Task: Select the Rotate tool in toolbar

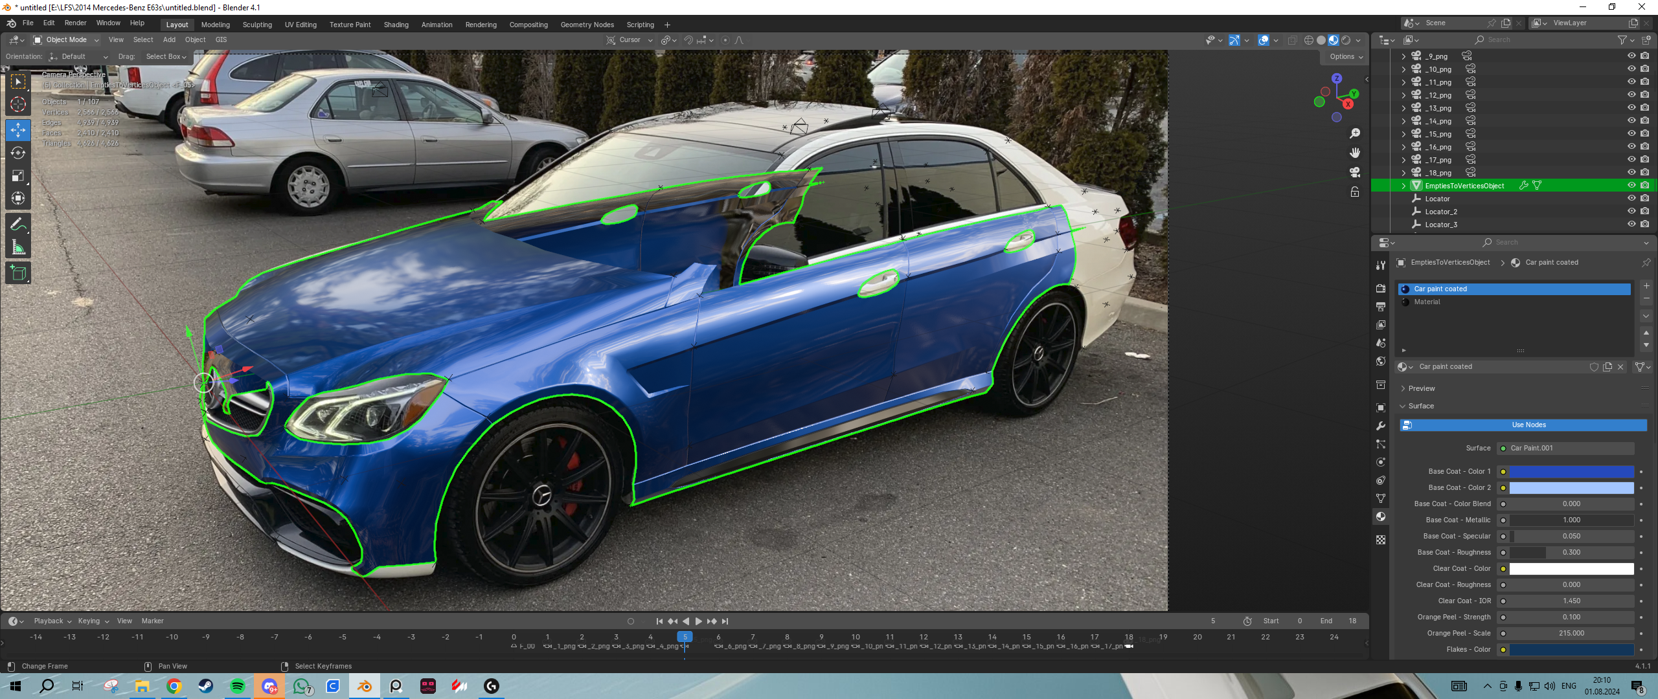Action: [x=18, y=153]
